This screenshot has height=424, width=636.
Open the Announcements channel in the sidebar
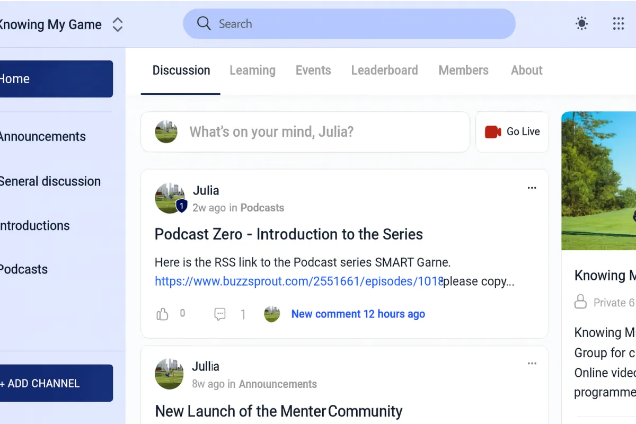pyautogui.click(x=42, y=137)
